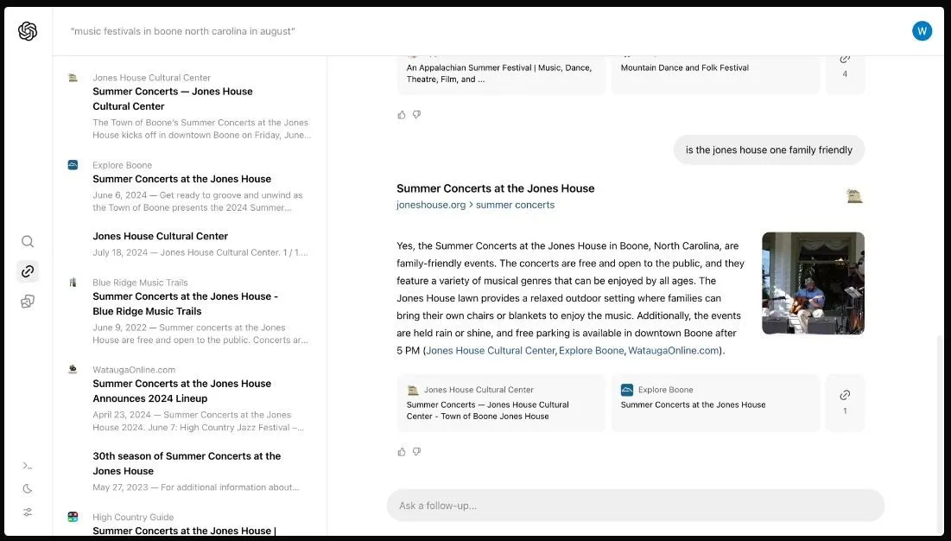The height and width of the screenshot is (541, 951).
Task: Open the An Appalachian Summer Festival source card
Action: click(502, 74)
